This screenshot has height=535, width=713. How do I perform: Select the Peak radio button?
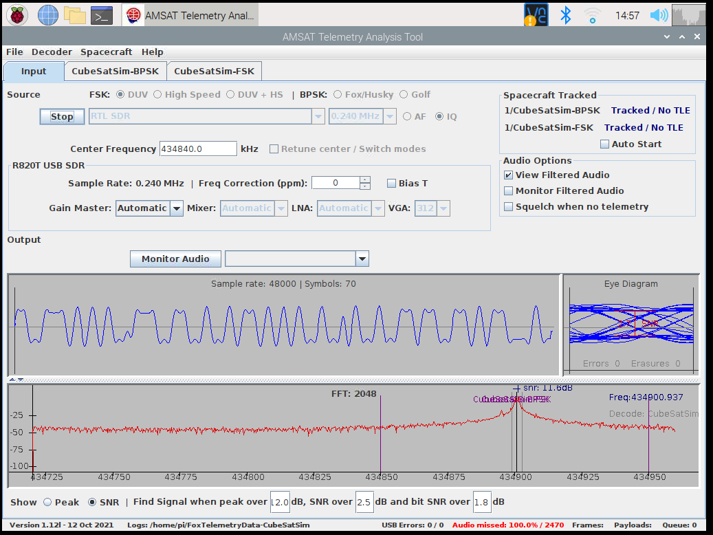coord(47,502)
